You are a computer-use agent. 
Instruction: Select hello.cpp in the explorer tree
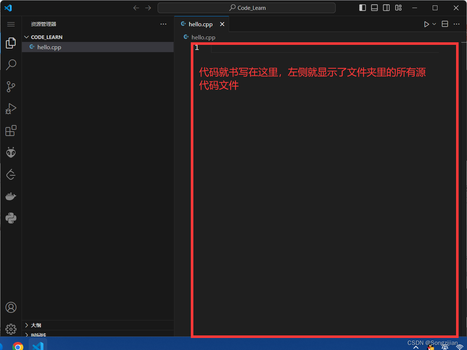[x=98, y=47]
